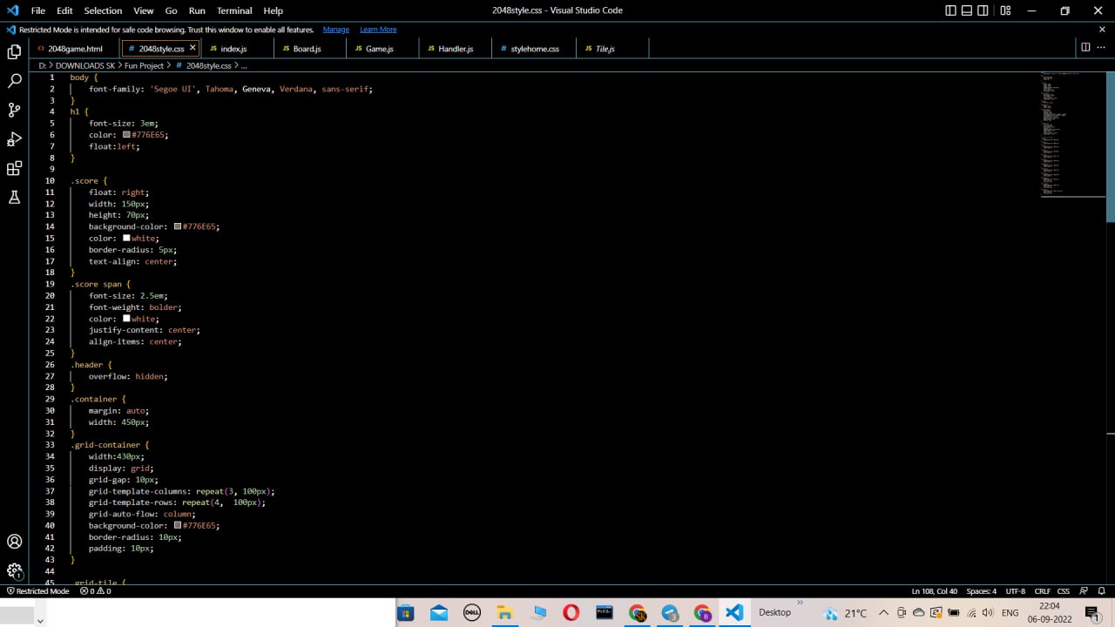Open Mail app from the taskbar
Image resolution: width=1115 pixels, height=627 pixels.
[439, 613]
